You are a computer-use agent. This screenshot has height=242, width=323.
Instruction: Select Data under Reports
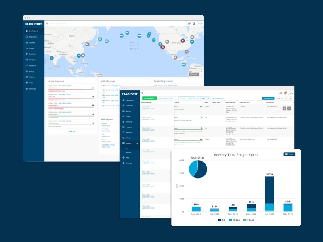click(x=127, y=148)
